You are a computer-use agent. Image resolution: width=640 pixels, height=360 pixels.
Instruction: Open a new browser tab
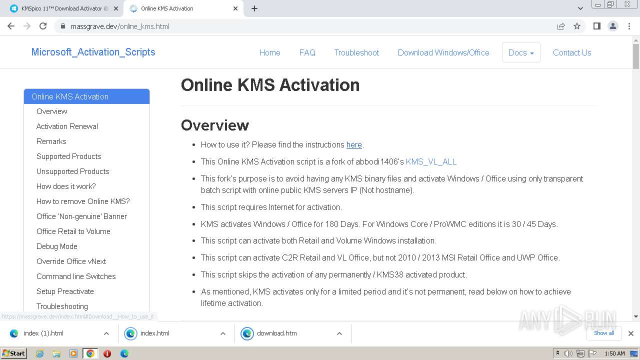(254, 8)
